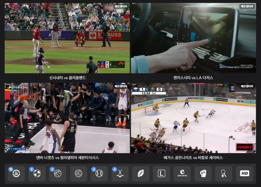Screen dimensions: 261x187
Task: Click the 신시내티 vs 클리블랜드 title
Action: tap(67, 78)
